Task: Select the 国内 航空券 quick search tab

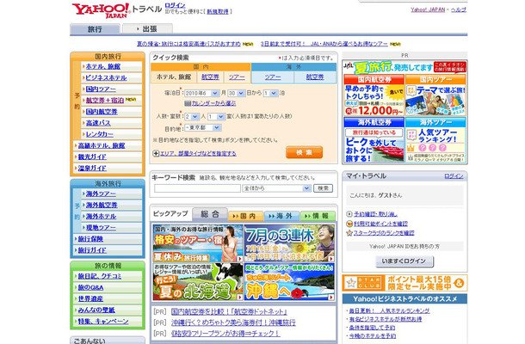Action: click(213, 77)
